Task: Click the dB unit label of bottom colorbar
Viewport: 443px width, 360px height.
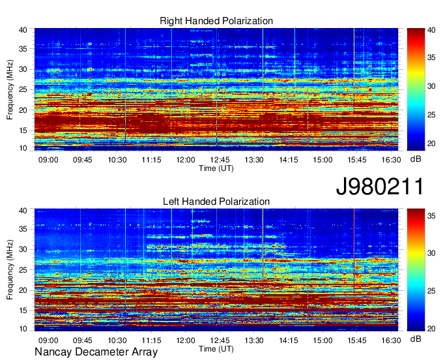Action: [x=416, y=339]
